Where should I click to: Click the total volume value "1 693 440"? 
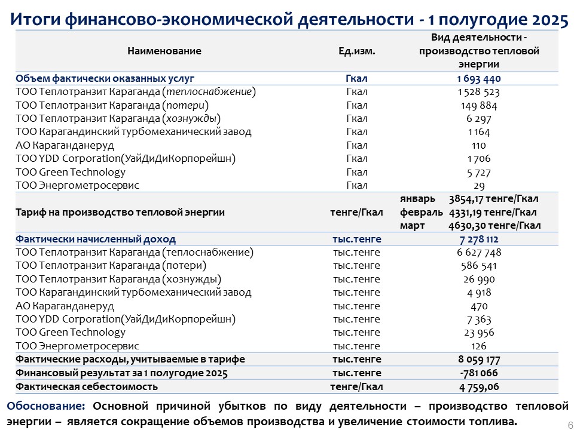pyautogui.click(x=479, y=79)
